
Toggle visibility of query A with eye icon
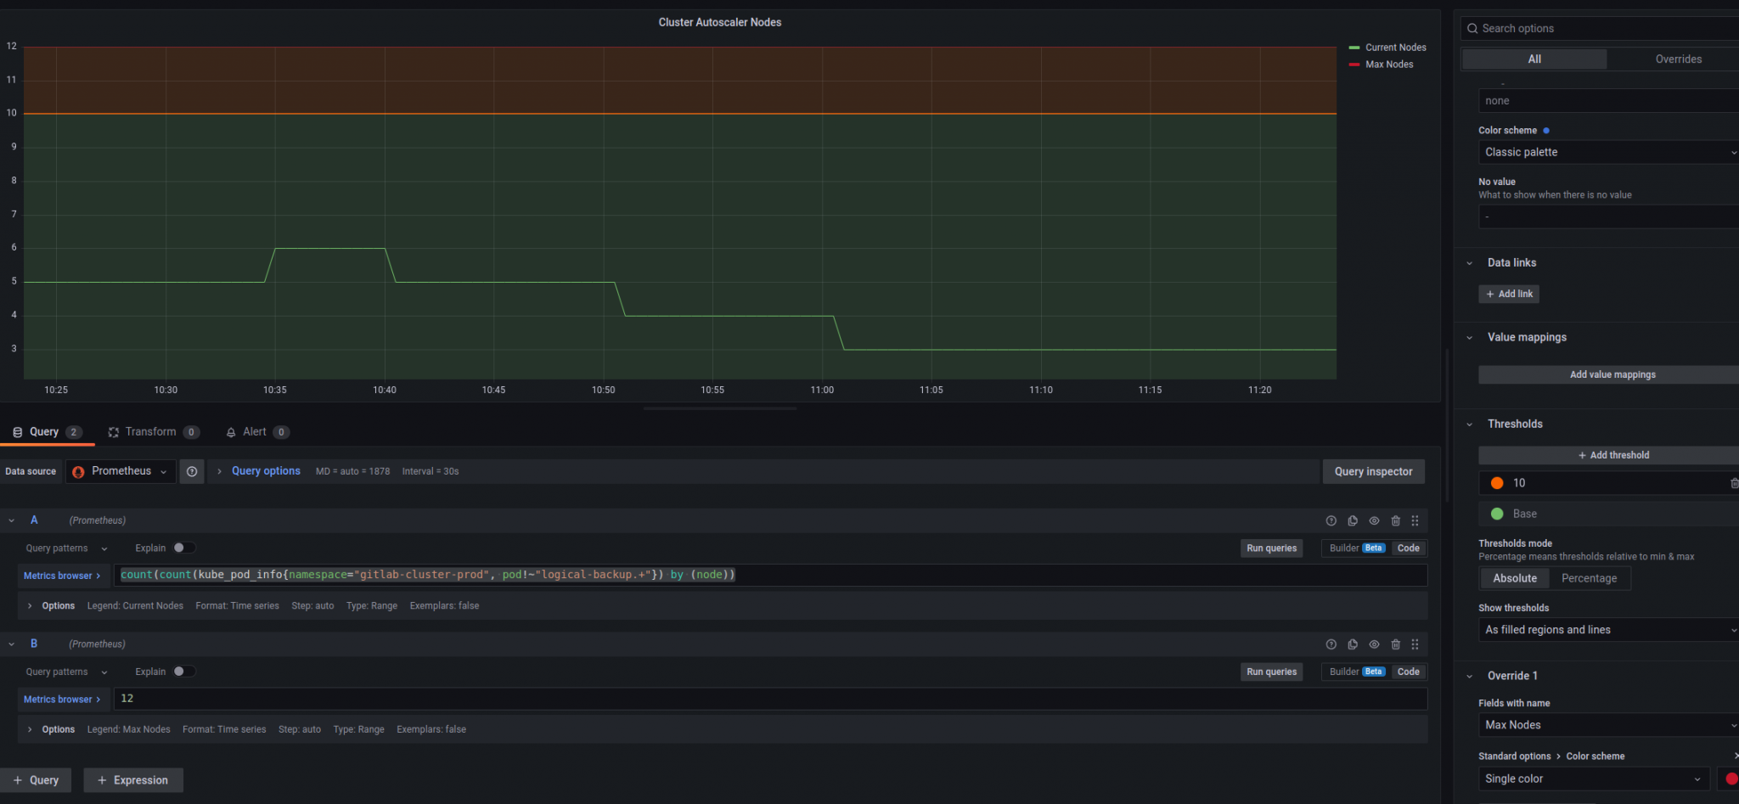pyautogui.click(x=1374, y=520)
